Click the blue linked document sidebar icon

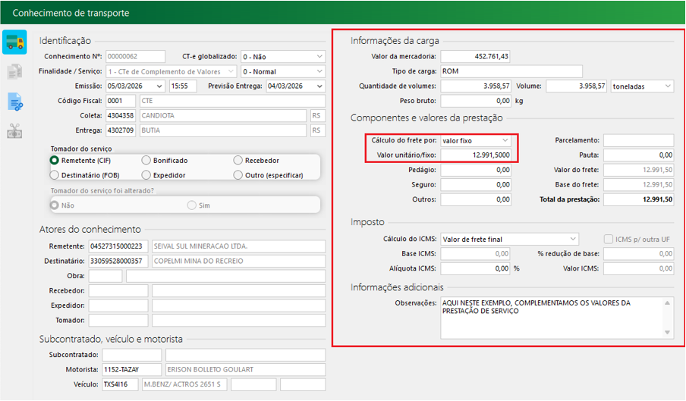14,102
